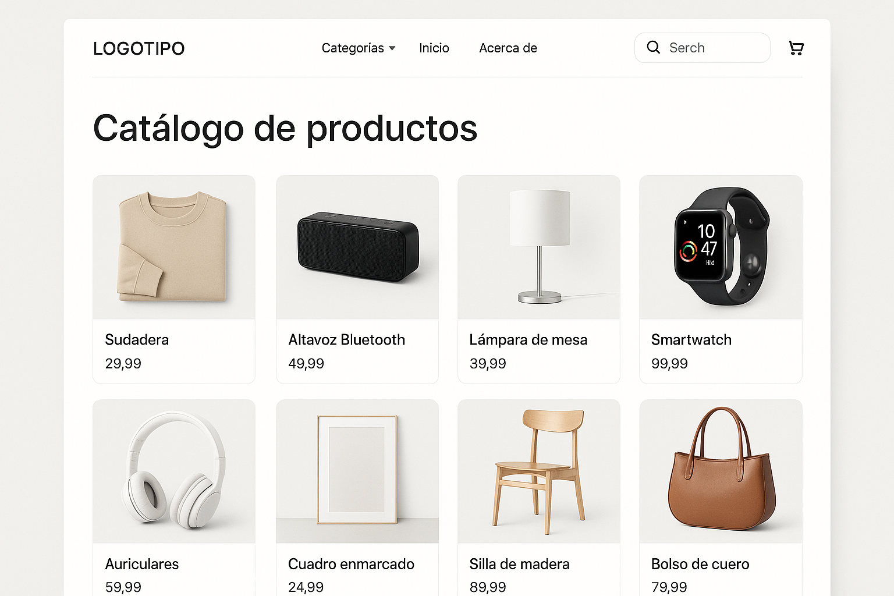Open the shopping cart icon

click(x=796, y=48)
